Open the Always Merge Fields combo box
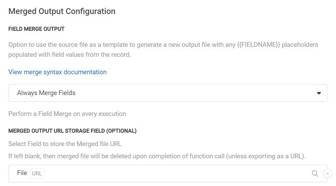Image resolution: width=336 pixels, height=186 pixels. click(168, 93)
